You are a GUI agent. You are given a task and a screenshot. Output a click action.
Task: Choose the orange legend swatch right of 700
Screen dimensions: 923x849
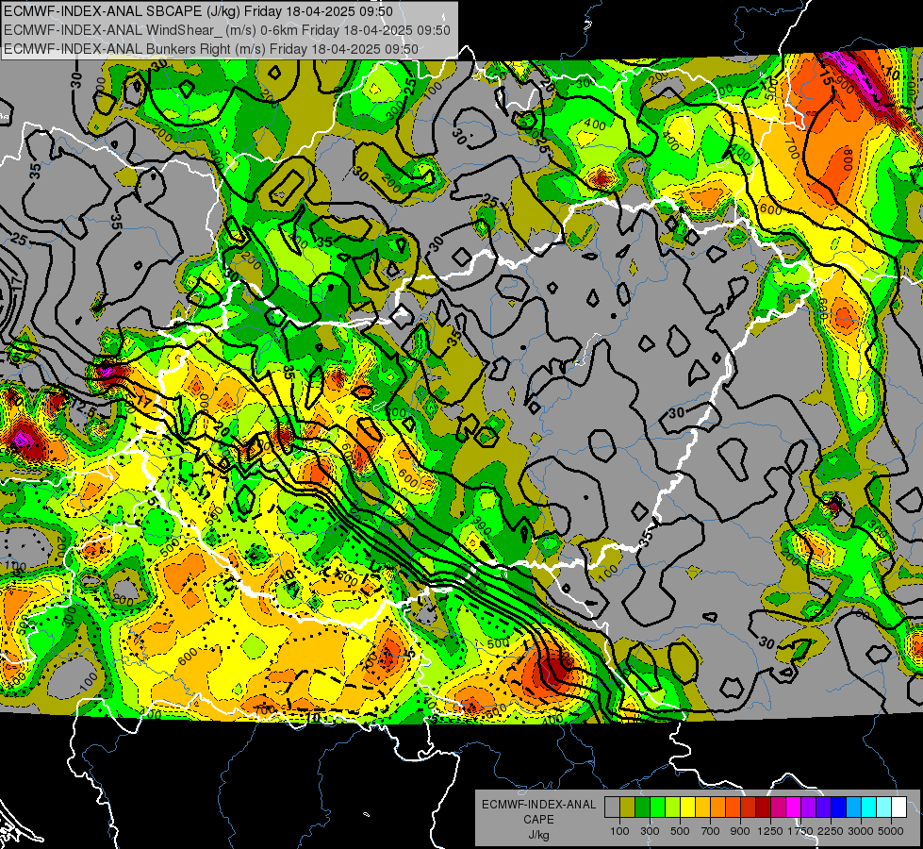point(718,807)
